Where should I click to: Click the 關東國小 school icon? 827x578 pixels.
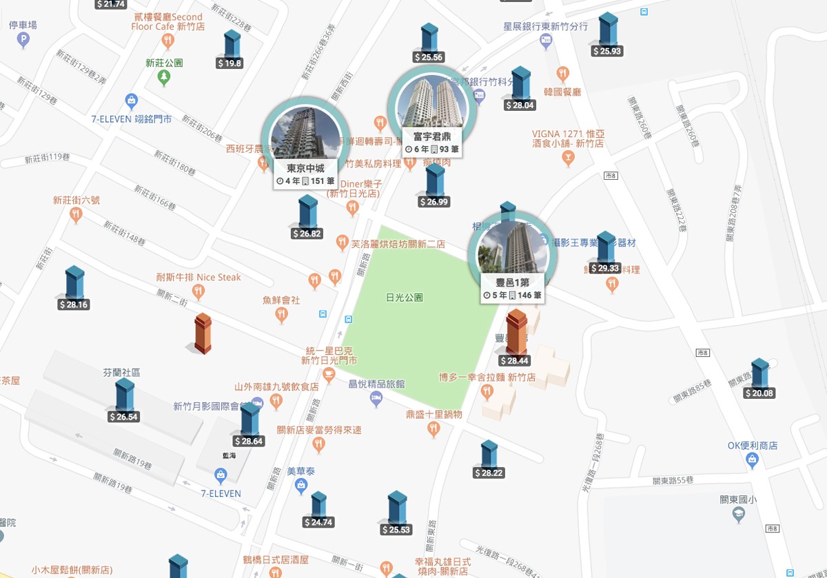click(x=738, y=514)
